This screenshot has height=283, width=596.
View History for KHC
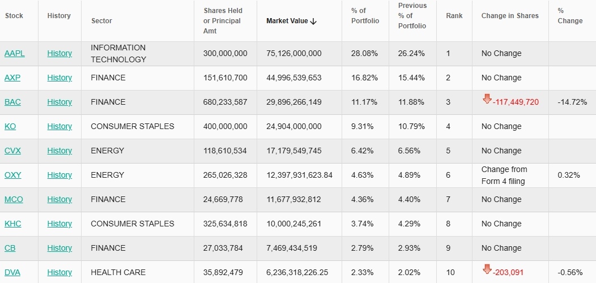(59, 224)
